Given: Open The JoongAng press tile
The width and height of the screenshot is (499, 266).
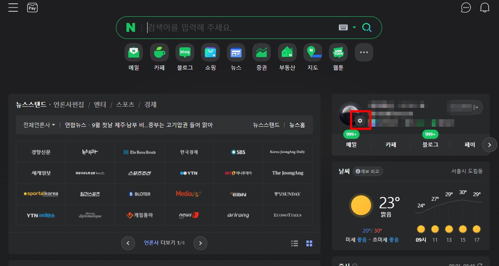Looking at the screenshot, I should (x=288, y=173).
